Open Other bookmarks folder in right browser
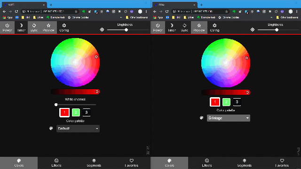Screen dimensions: 301x169 (x=287, y=17)
